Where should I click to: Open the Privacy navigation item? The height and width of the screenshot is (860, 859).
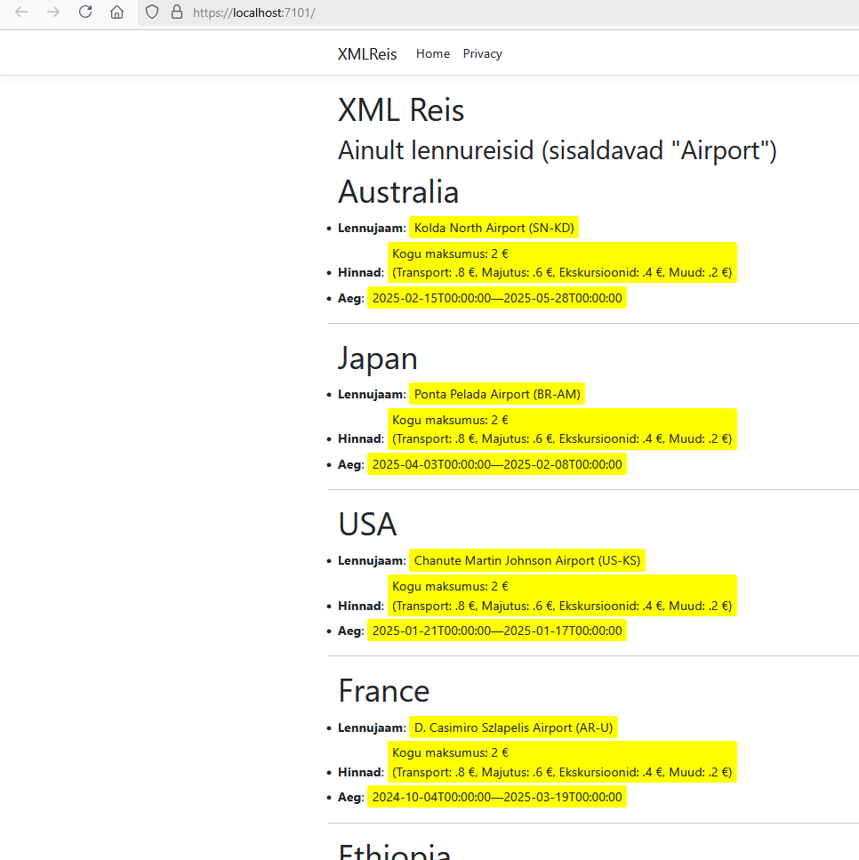pos(482,54)
